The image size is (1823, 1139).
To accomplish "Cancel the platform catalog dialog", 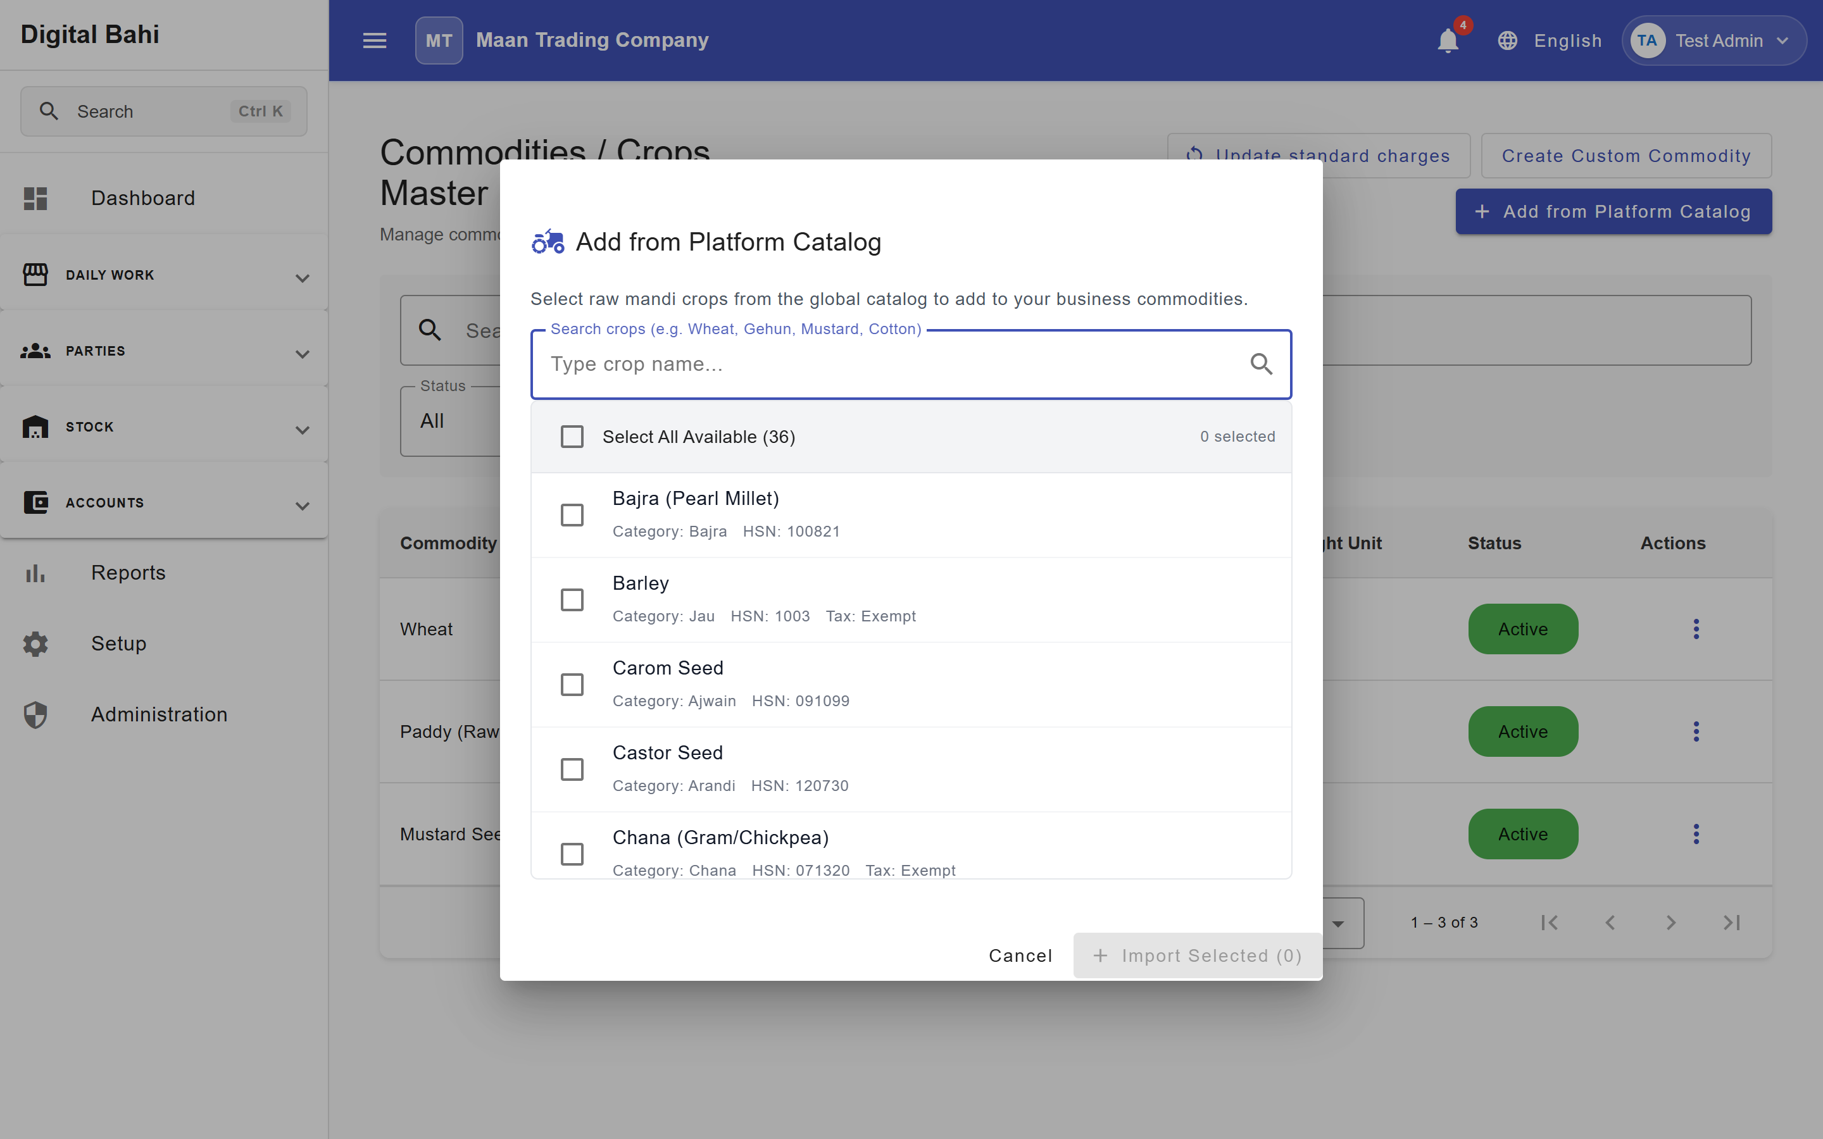I will click(x=1020, y=955).
